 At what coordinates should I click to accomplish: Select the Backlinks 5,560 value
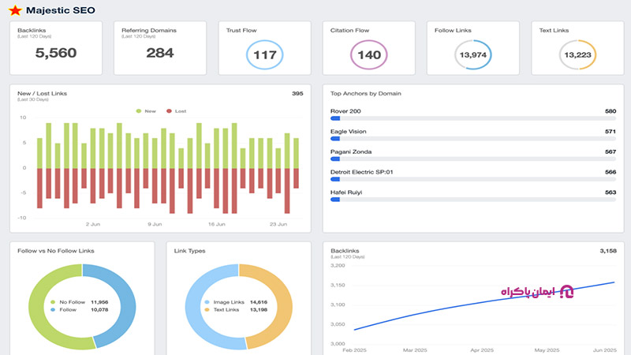tap(56, 53)
